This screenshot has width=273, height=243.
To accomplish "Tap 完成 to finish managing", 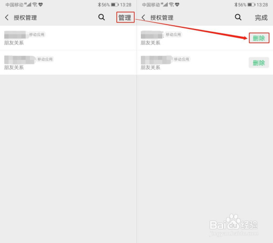I will click(x=261, y=17).
